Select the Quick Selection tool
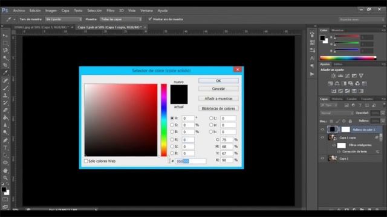This screenshot has width=387, height=217. click(x=5, y=58)
